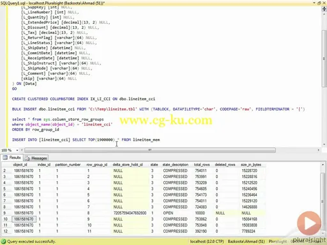Click the delta store id 72057594047692800 cell
The width and height of the screenshot is (327, 245).
(x=130, y=213)
